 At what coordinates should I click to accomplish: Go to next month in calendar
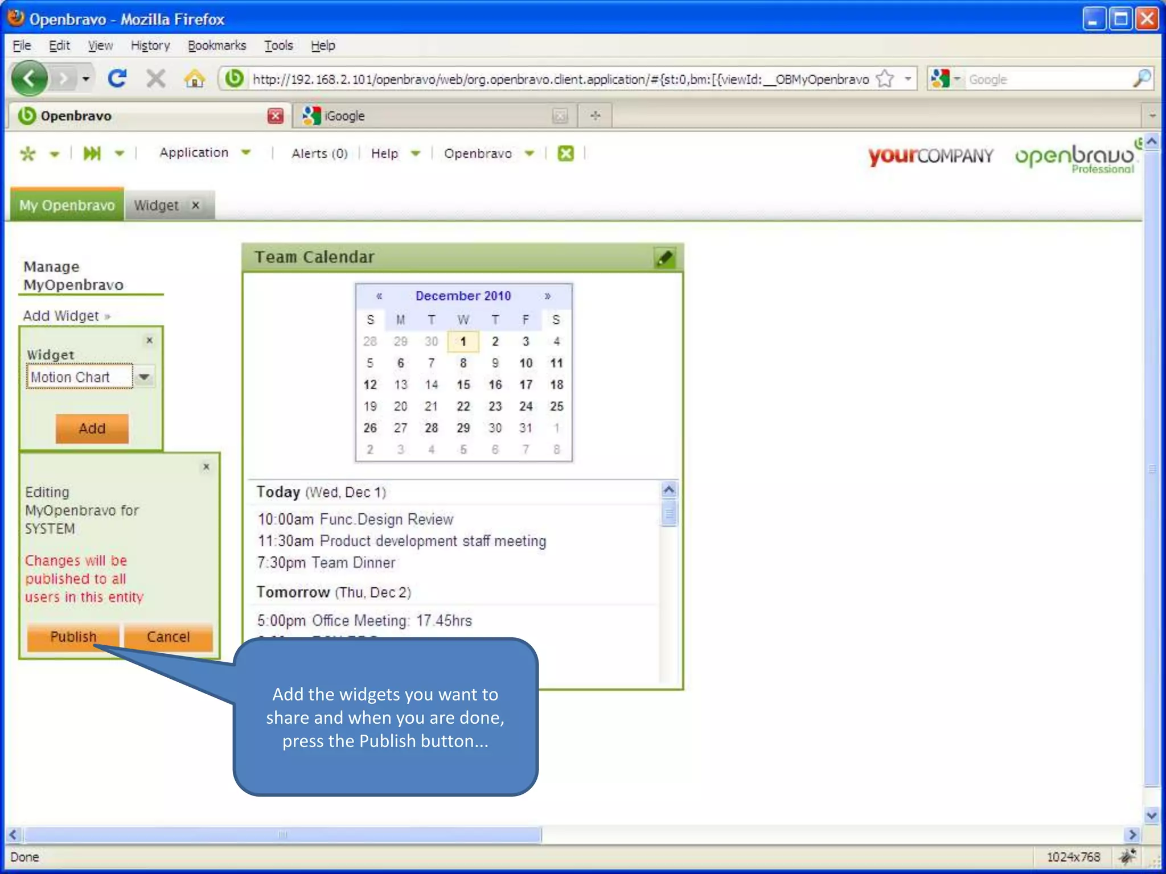(548, 296)
